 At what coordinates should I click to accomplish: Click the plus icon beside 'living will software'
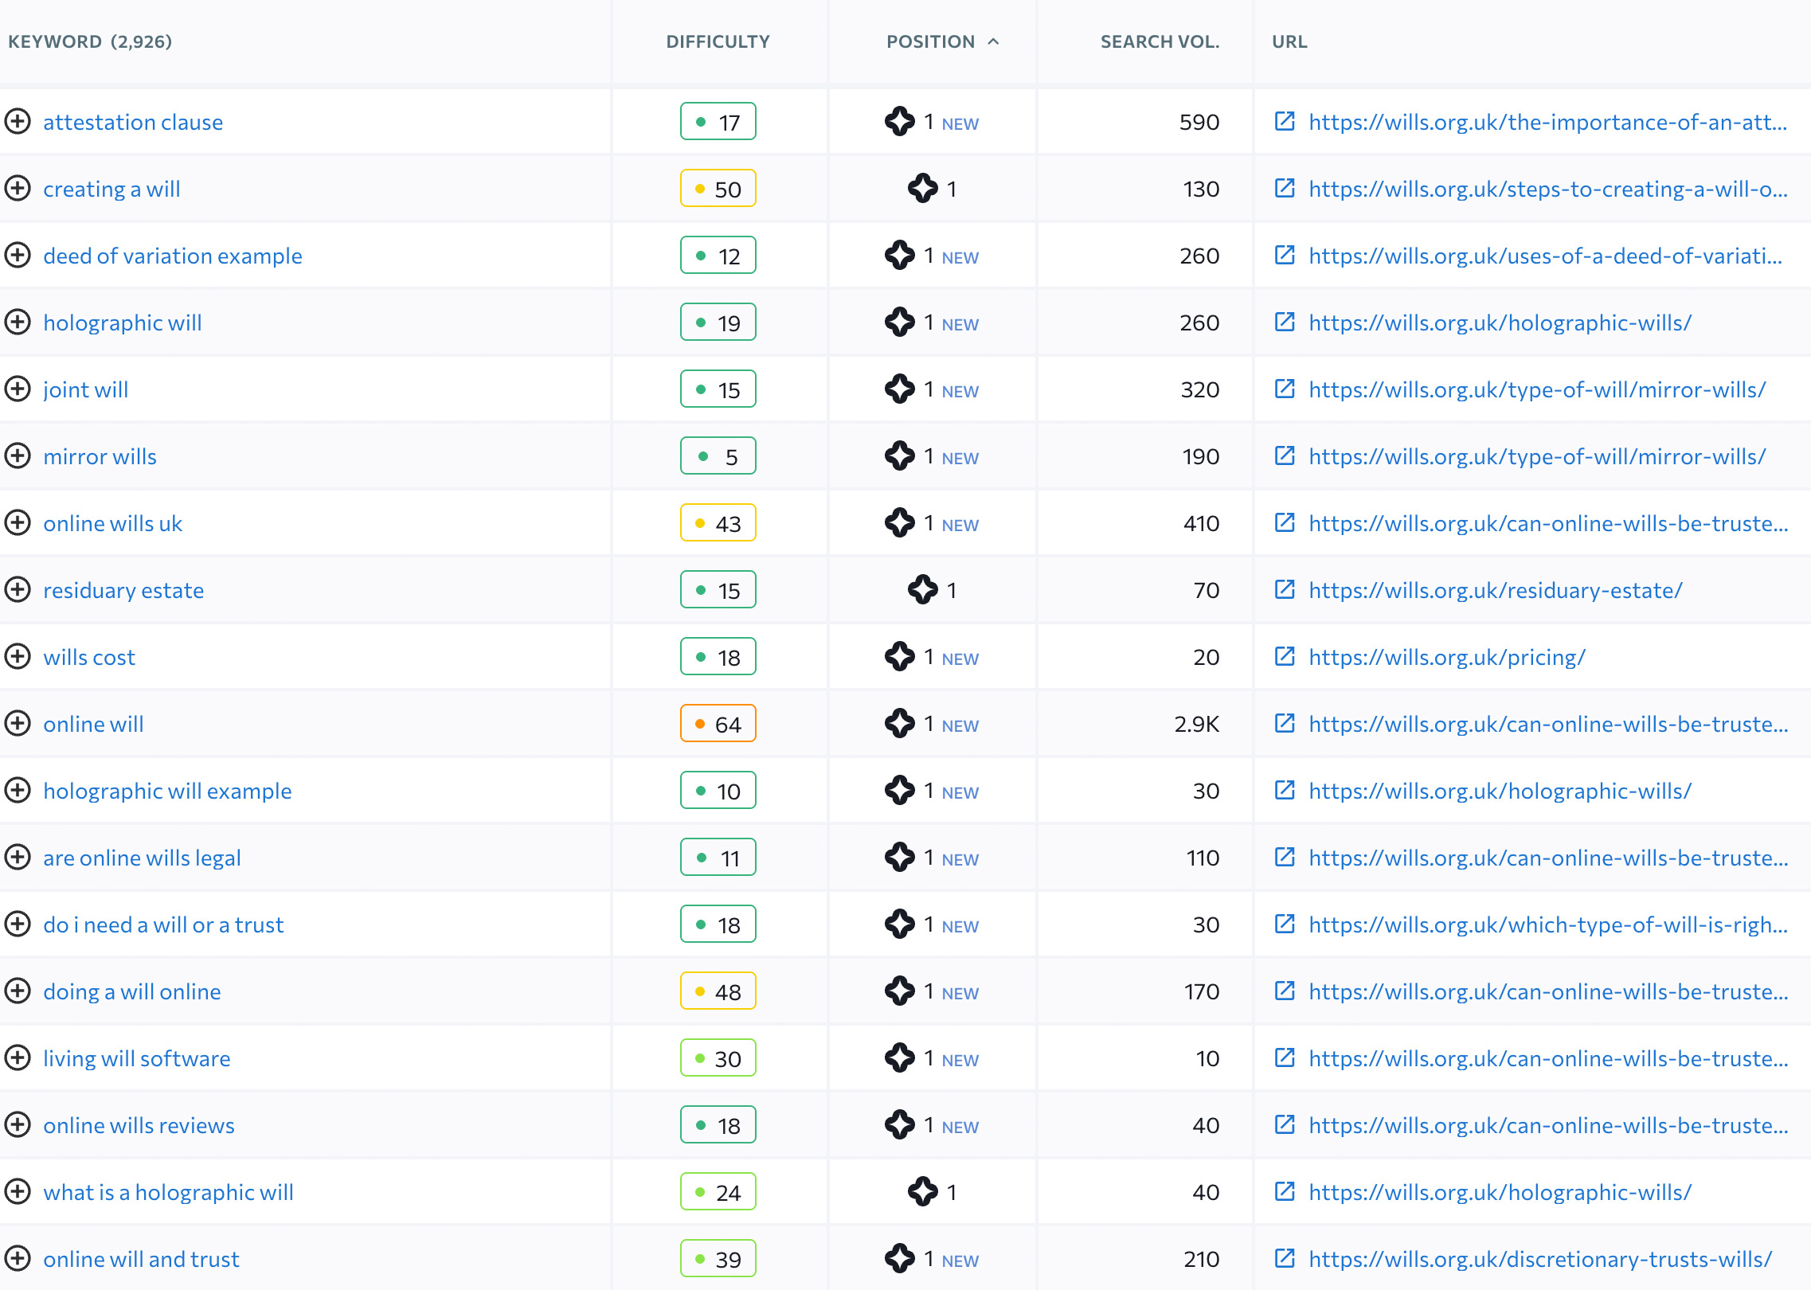pyautogui.click(x=18, y=1058)
